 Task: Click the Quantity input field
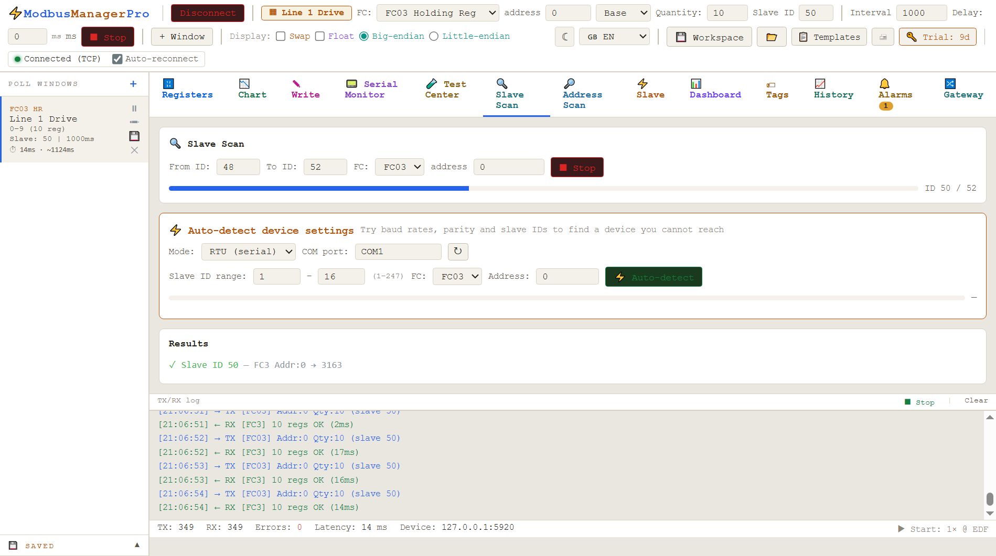pos(727,13)
